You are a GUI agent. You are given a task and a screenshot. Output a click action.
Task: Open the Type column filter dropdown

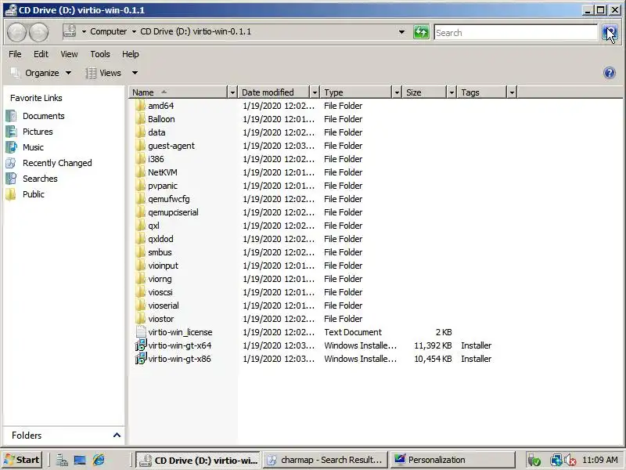[x=397, y=92]
